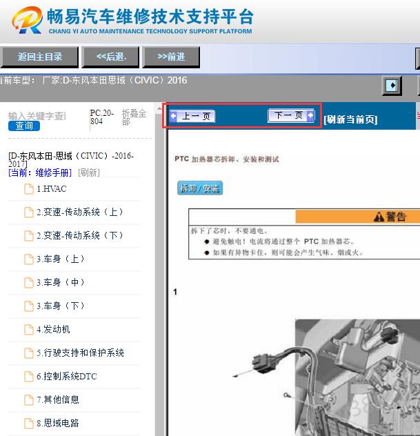
Task: Click the document icon beside 4.发动机
Action: point(29,330)
